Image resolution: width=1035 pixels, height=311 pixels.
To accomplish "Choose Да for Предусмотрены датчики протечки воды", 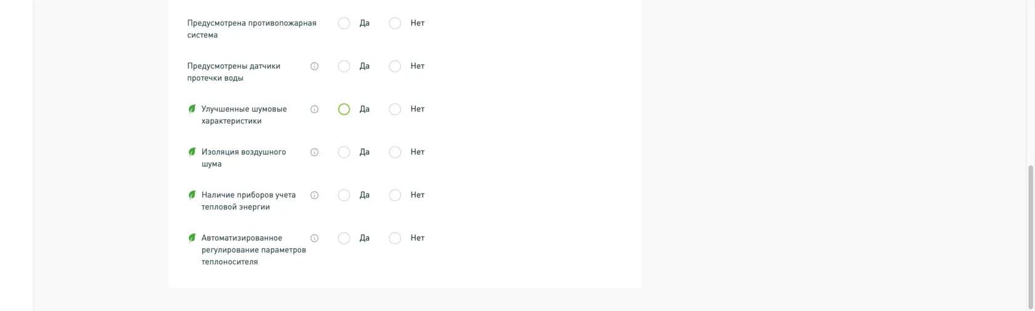I will pyautogui.click(x=344, y=66).
